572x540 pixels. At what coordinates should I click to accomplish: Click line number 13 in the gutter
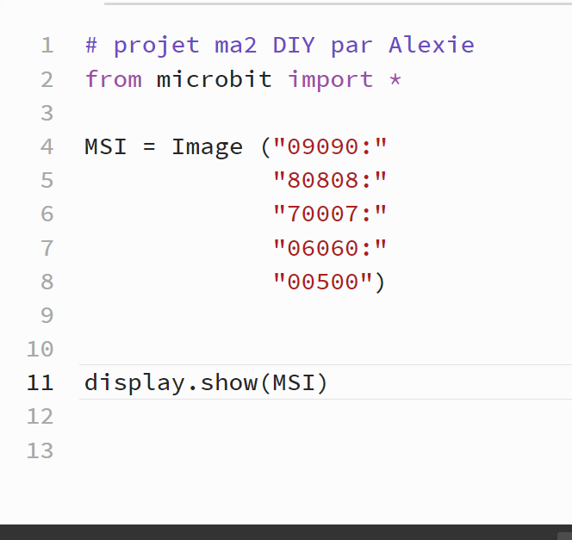(x=40, y=450)
